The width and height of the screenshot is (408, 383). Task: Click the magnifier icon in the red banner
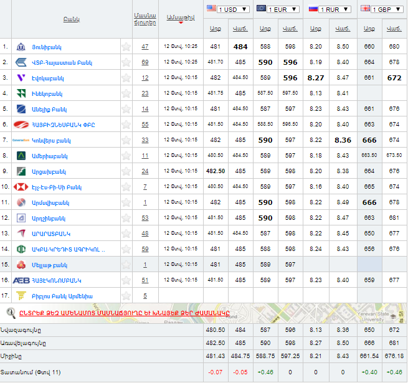tap(11, 313)
